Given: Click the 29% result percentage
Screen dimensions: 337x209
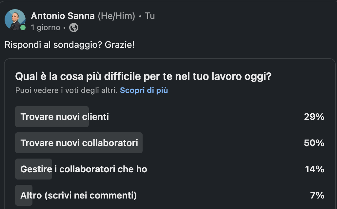Looking at the screenshot, I should click(314, 117).
